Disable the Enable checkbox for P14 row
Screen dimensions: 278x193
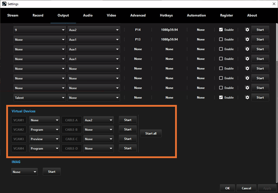coord(221,30)
